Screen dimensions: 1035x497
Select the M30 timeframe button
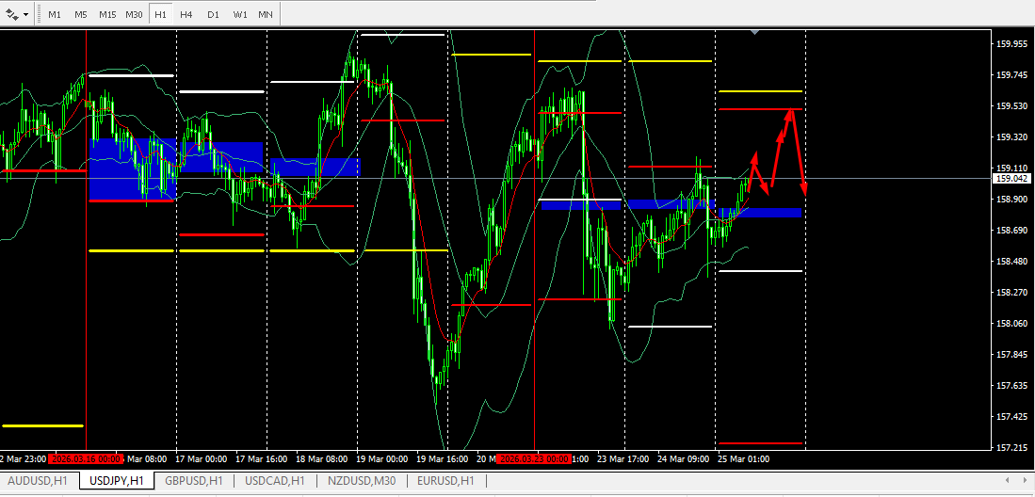[135, 14]
